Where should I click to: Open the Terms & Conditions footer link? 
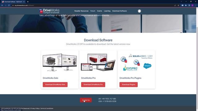[47, 108]
